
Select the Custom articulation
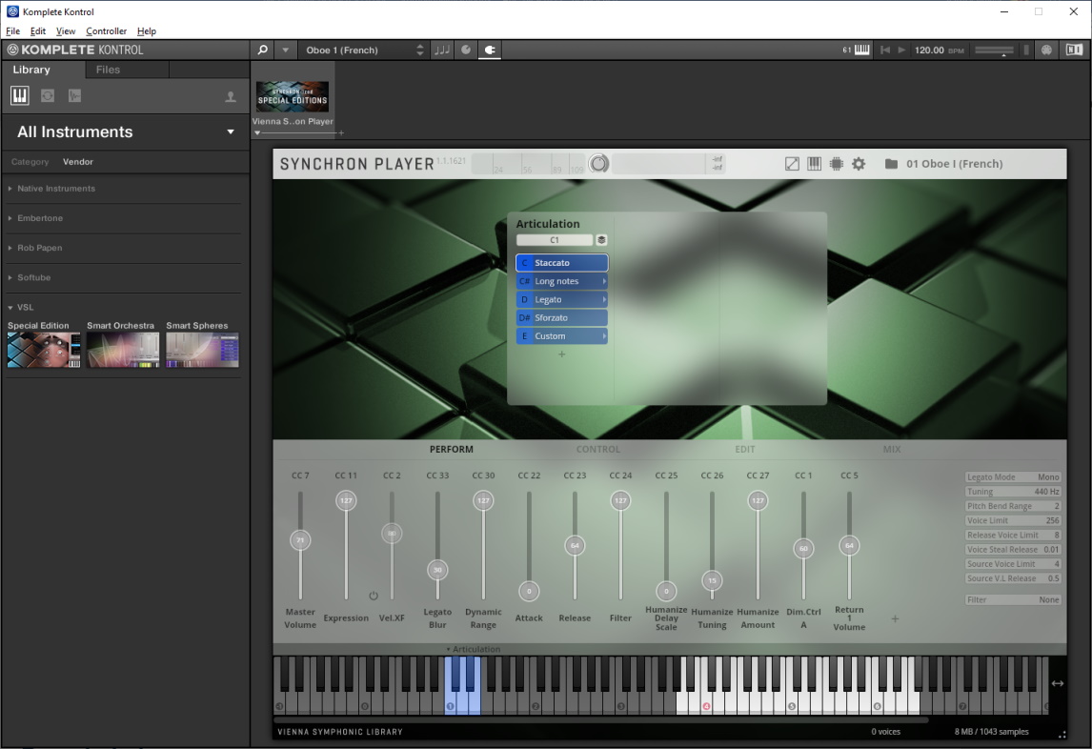coord(562,335)
